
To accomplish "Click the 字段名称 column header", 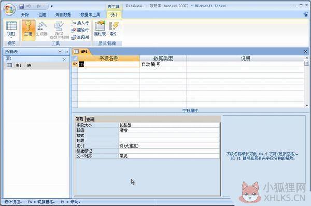I will 109,58.
